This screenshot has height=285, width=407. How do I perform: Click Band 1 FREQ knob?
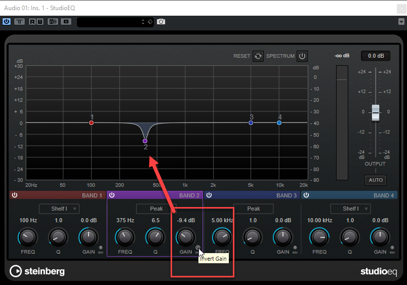click(28, 237)
